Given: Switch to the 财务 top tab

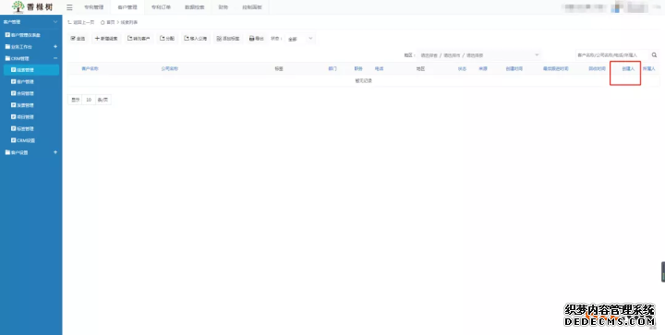Looking at the screenshot, I should (x=224, y=7).
